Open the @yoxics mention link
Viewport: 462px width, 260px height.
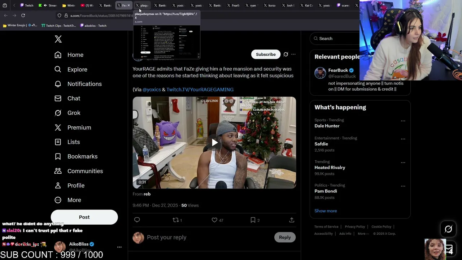click(152, 90)
